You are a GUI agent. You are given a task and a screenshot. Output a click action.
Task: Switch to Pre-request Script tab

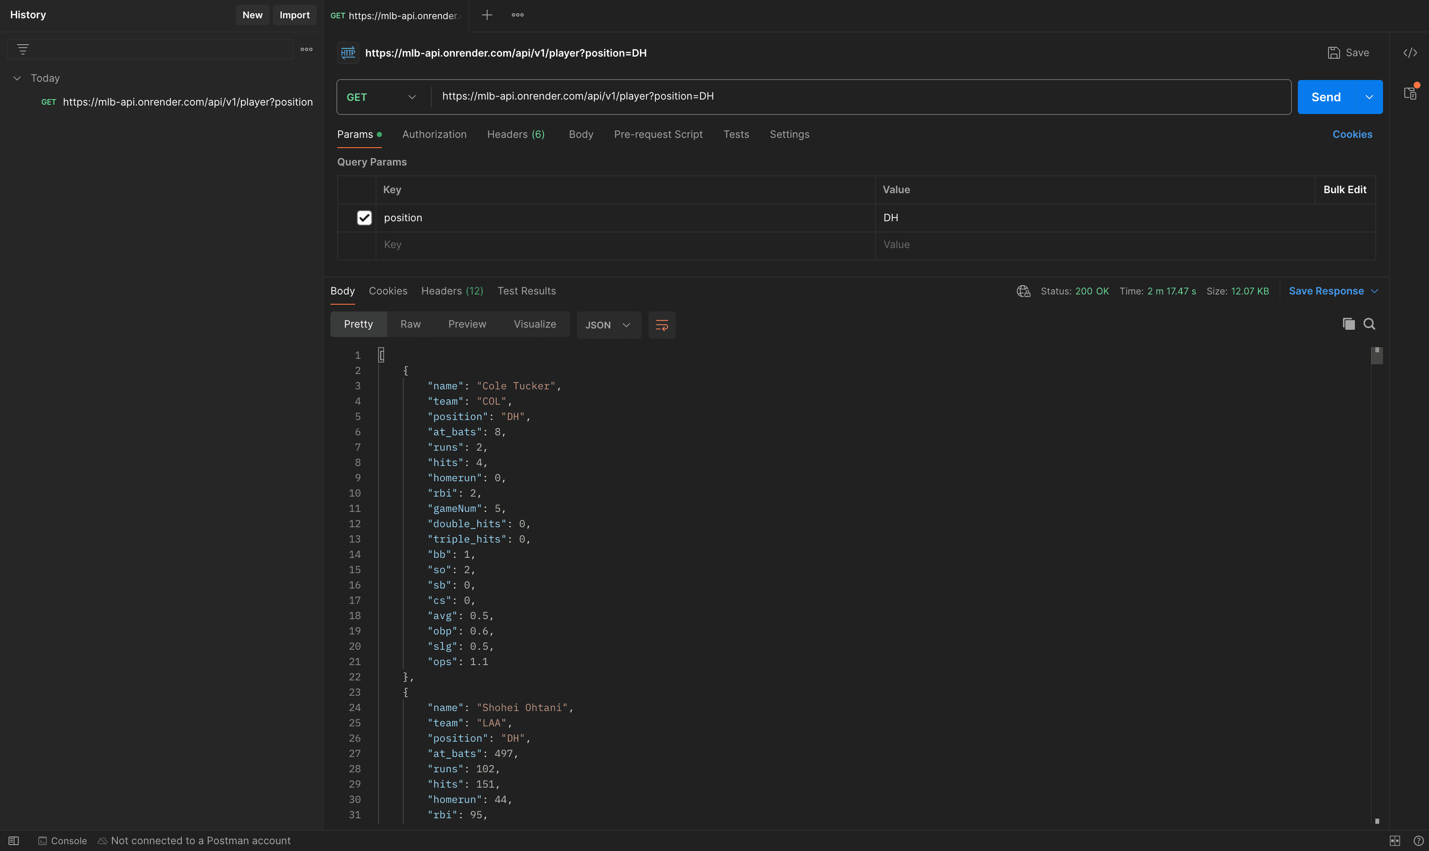tap(658, 134)
